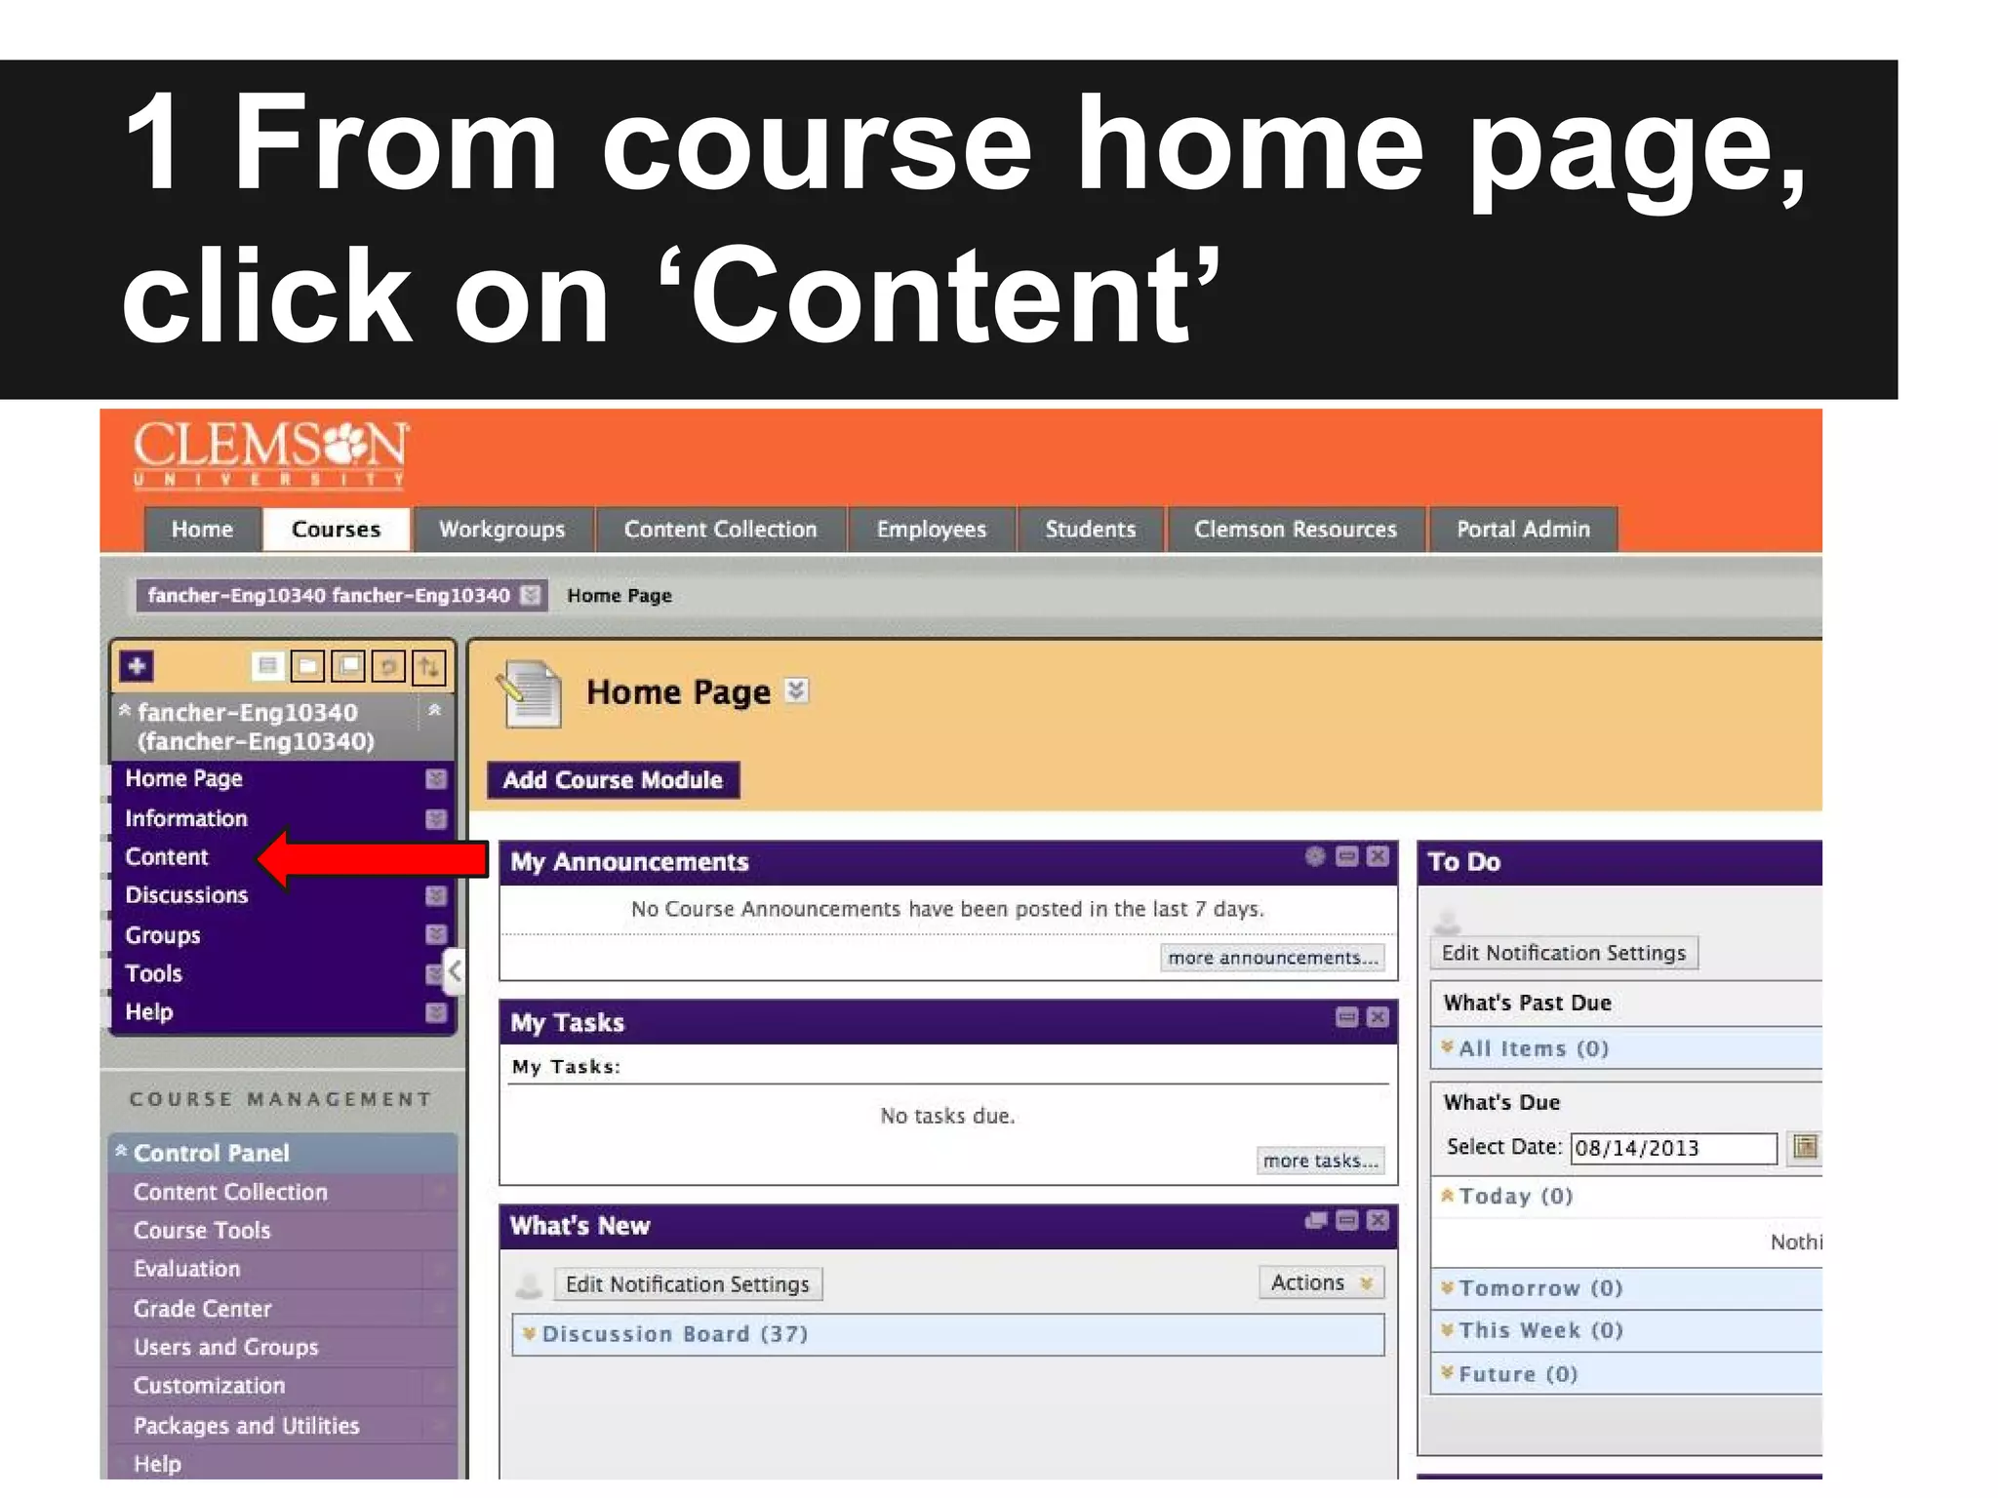This screenshot has width=1998, height=1498.
Task: Toggle the Today (0) section in To Do
Action: click(1515, 1196)
